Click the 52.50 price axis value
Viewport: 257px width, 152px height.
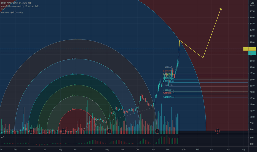252,11
